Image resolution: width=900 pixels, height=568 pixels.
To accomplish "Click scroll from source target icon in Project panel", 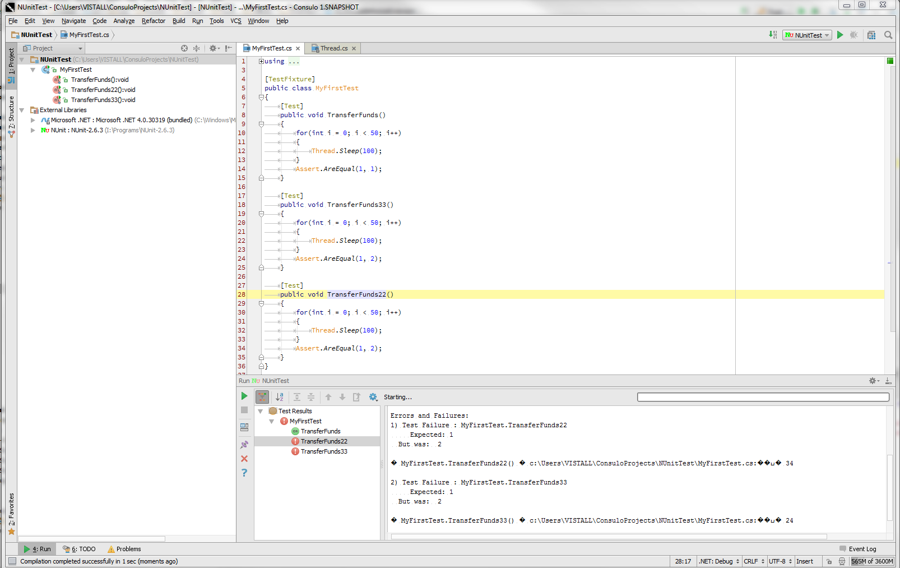I will coord(184,48).
